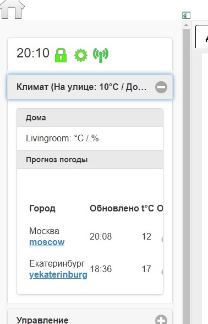
Task: Click the Обновлено column header
Action: 114,208
